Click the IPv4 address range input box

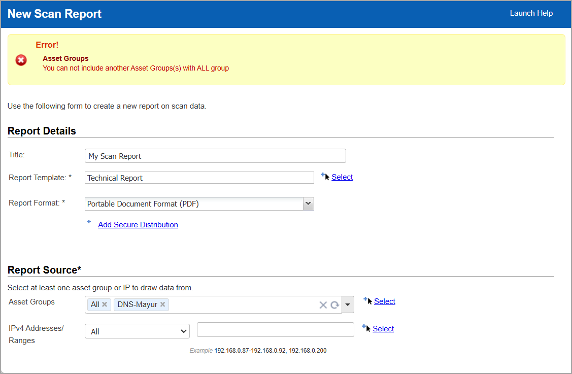275,329
